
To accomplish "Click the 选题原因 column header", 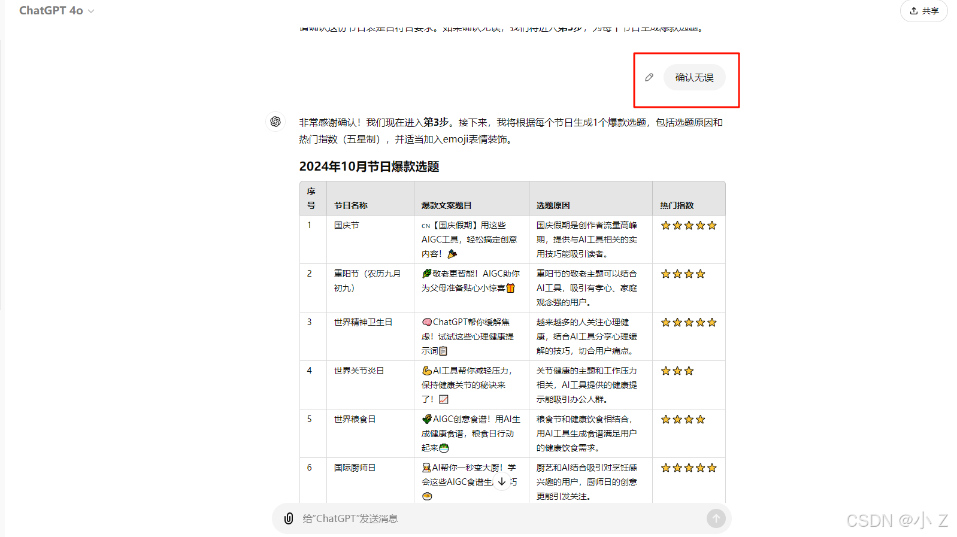I will (590, 198).
